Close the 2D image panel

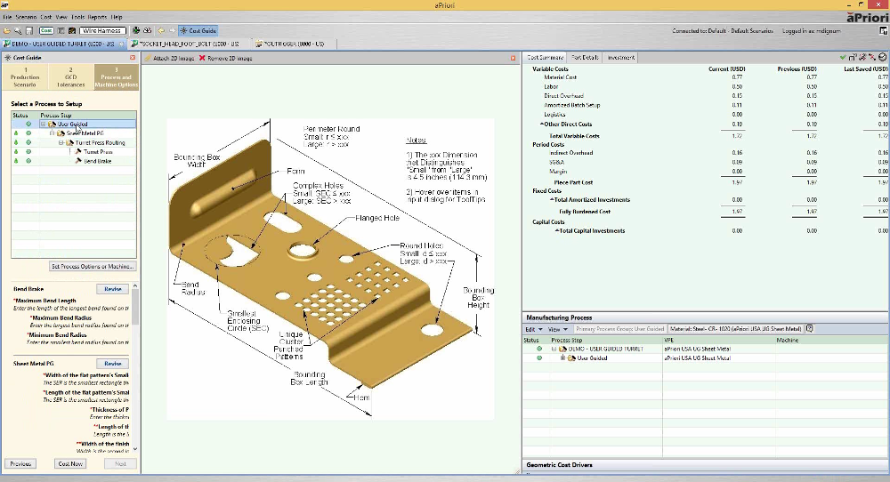[x=514, y=58]
